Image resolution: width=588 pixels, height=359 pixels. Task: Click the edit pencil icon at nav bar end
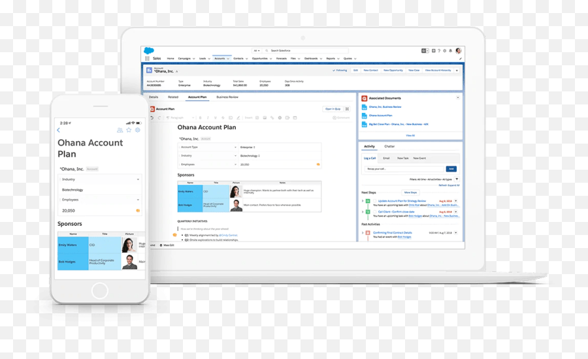(460, 59)
